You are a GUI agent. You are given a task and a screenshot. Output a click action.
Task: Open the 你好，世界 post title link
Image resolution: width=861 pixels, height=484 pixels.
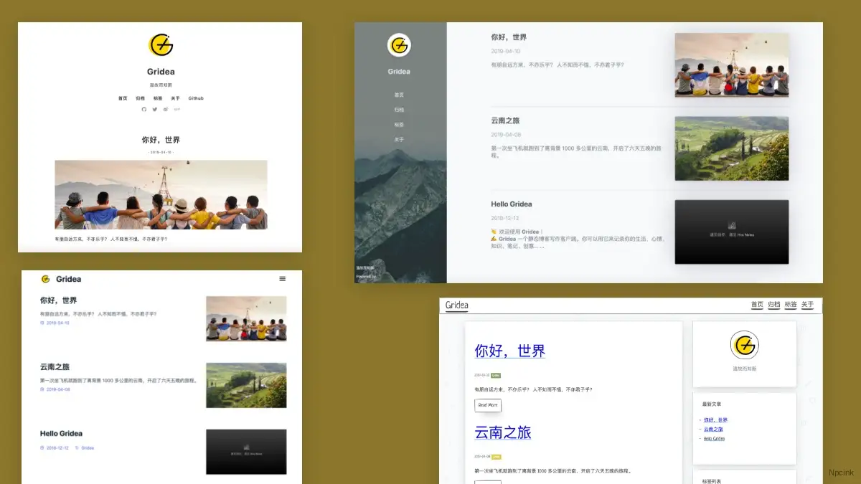click(510, 351)
